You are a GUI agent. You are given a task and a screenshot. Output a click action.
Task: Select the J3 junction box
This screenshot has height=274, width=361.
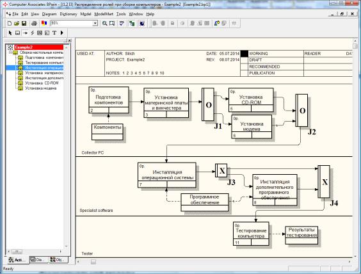point(221,170)
